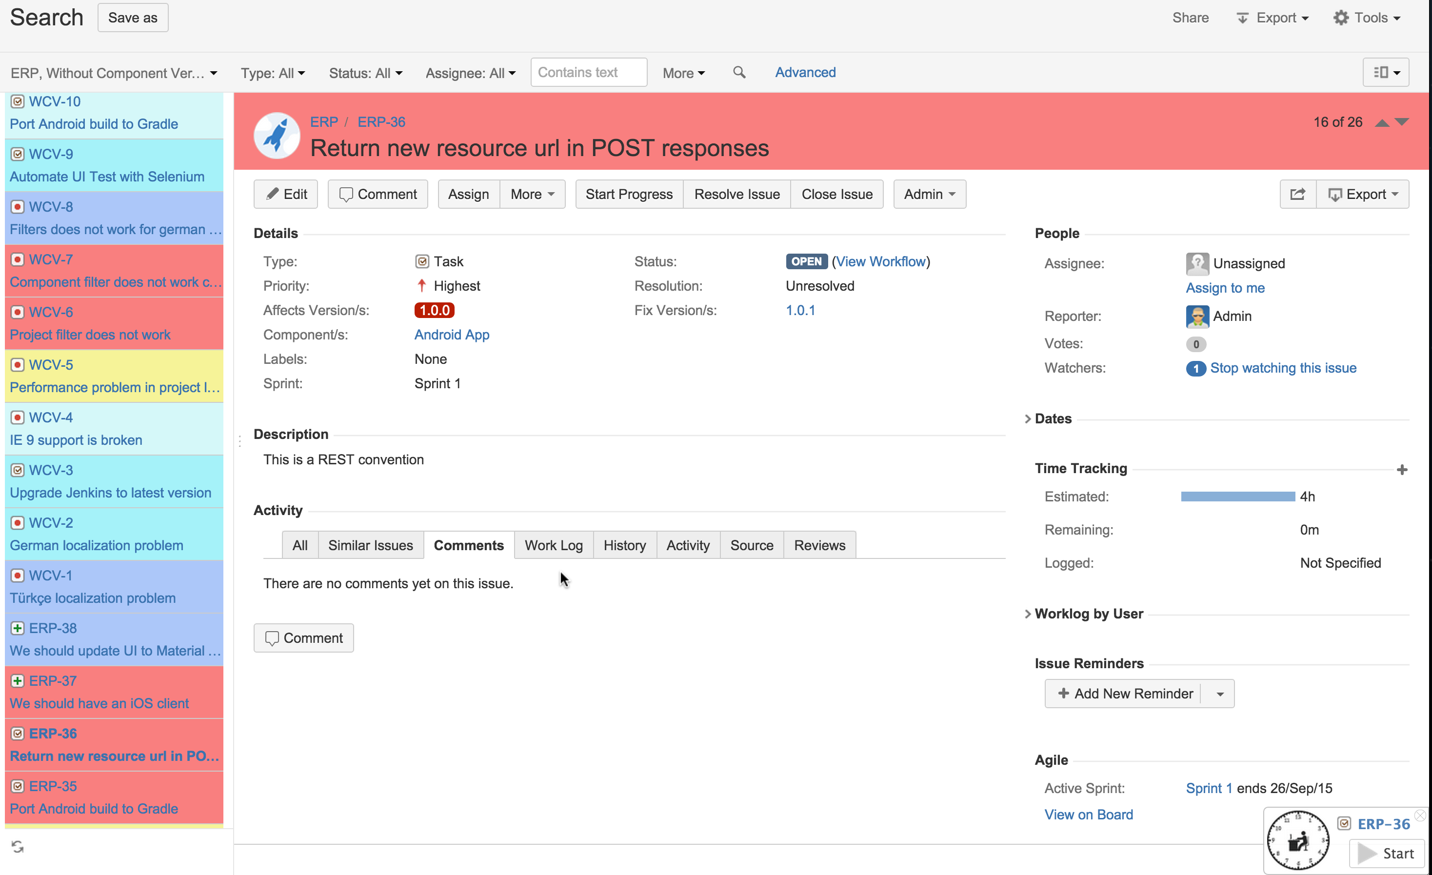Image resolution: width=1432 pixels, height=875 pixels.
Task: Switch to the History tab
Action: [x=624, y=545]
